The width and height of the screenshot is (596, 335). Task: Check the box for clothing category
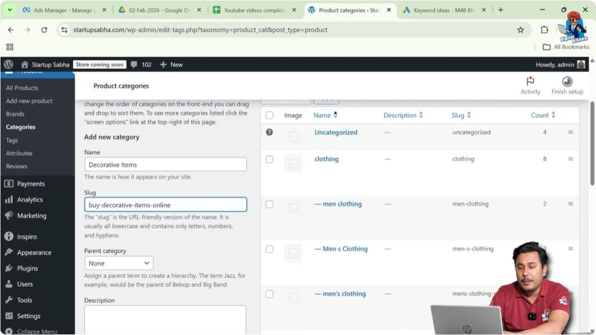269,159
